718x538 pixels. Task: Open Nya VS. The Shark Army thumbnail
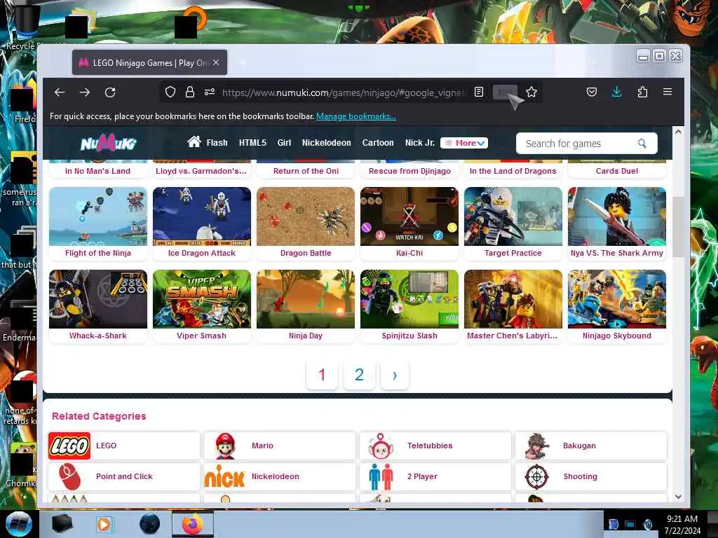point(617,216)
